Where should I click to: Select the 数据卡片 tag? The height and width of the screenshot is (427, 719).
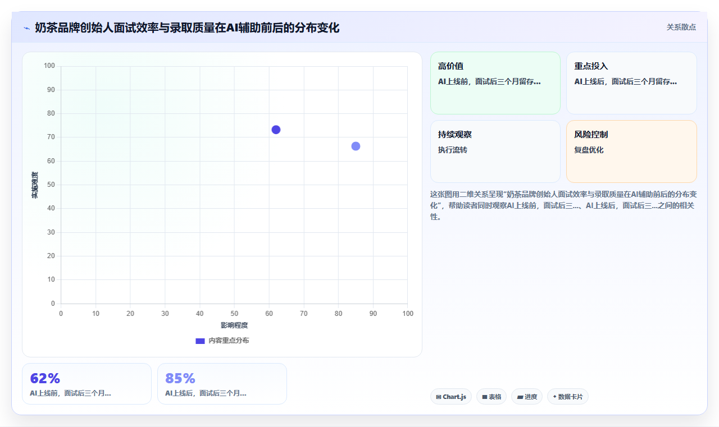point(568,397)
